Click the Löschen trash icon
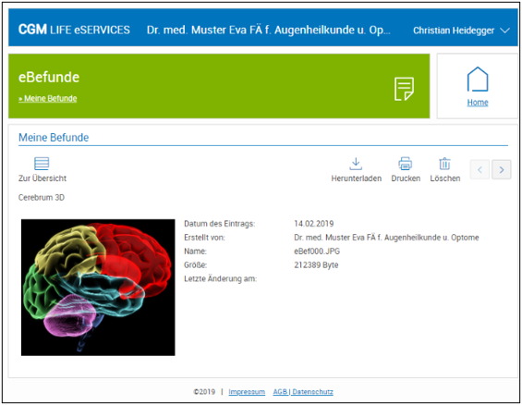 [444, 164]
